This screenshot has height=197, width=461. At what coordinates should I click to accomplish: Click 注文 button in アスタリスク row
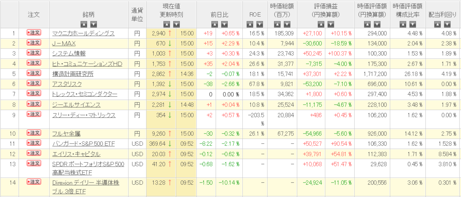pyautogui.click(x=34, y=83)
